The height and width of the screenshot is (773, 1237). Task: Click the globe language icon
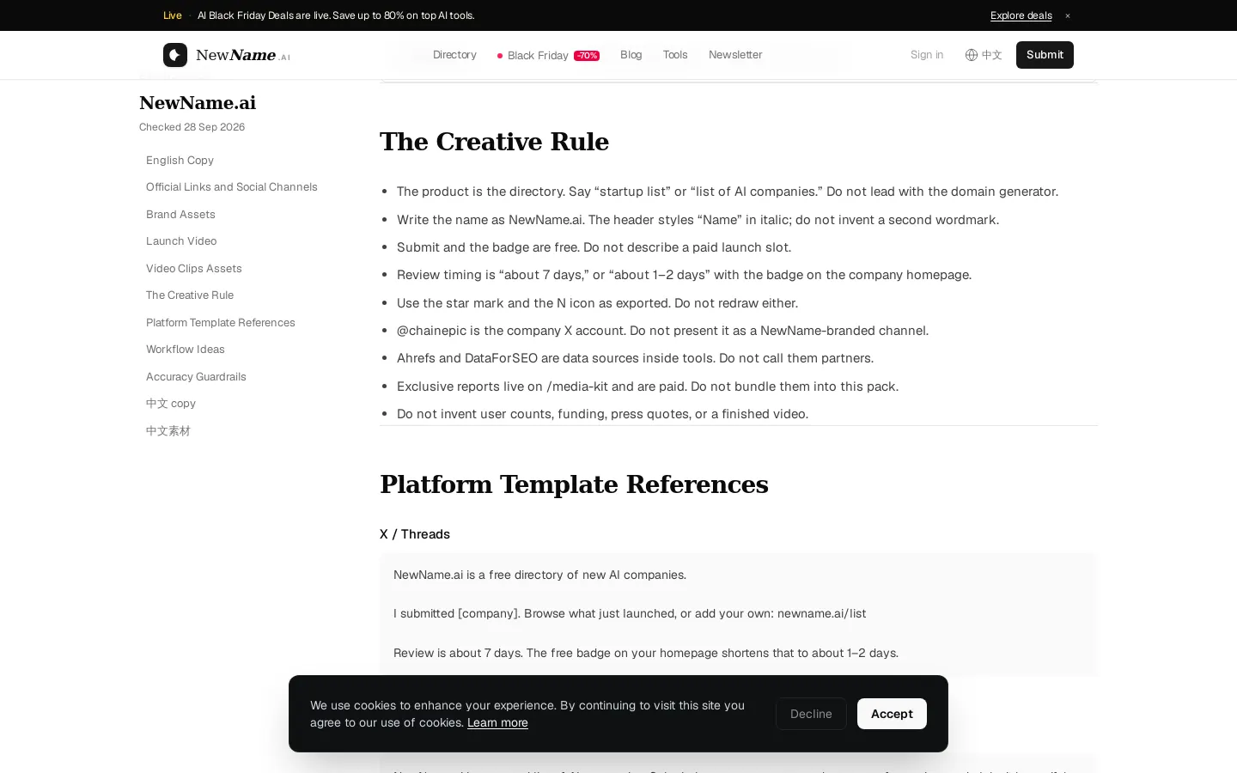pyautogui.click(x=972, y=55)
